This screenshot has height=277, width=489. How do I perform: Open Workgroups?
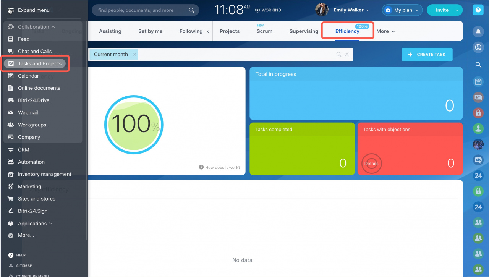[32, 125]
